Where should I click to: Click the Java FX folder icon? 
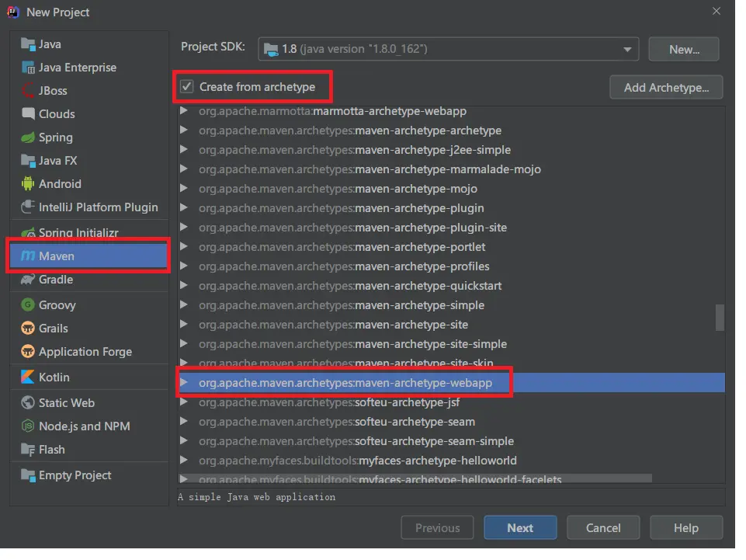[x=28, y=162]
